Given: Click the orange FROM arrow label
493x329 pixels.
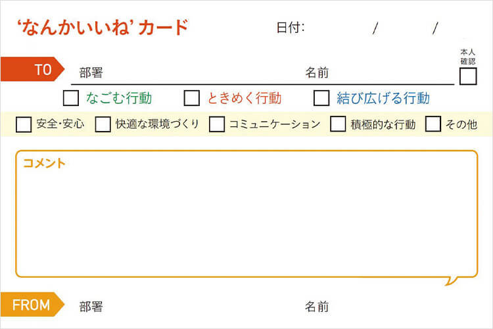Looking at the screenshot, I should 32,305.
